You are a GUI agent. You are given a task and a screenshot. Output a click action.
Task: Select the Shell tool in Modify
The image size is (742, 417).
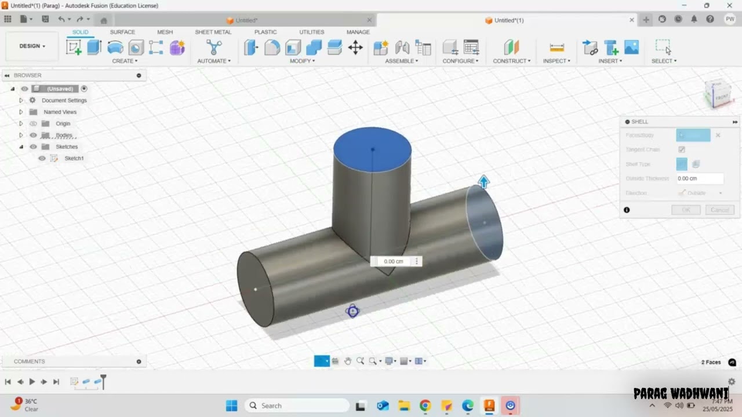click(x=293, y=47)
